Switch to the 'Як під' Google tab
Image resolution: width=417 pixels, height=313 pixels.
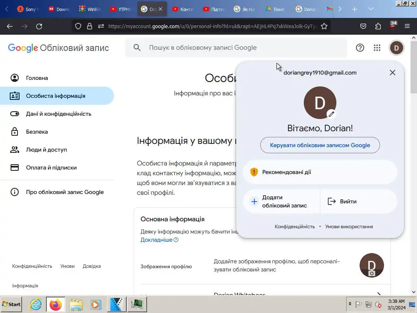click(244, 9)
